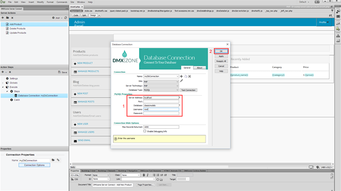The height and width of the screenshot is (191, 341).
Task: Open Database Type dropdown
Action: [x=161, y=90]
